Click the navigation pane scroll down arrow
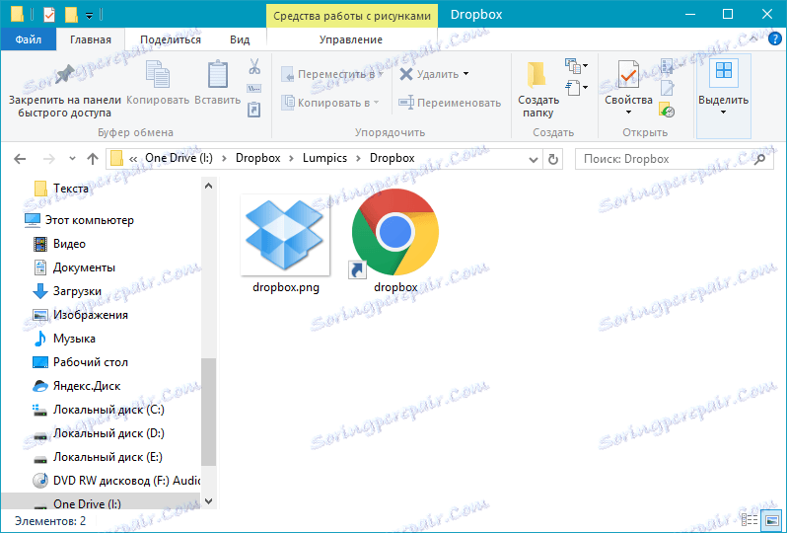The height and width of the screenshot is (533, 787). (x=209, y=500)
